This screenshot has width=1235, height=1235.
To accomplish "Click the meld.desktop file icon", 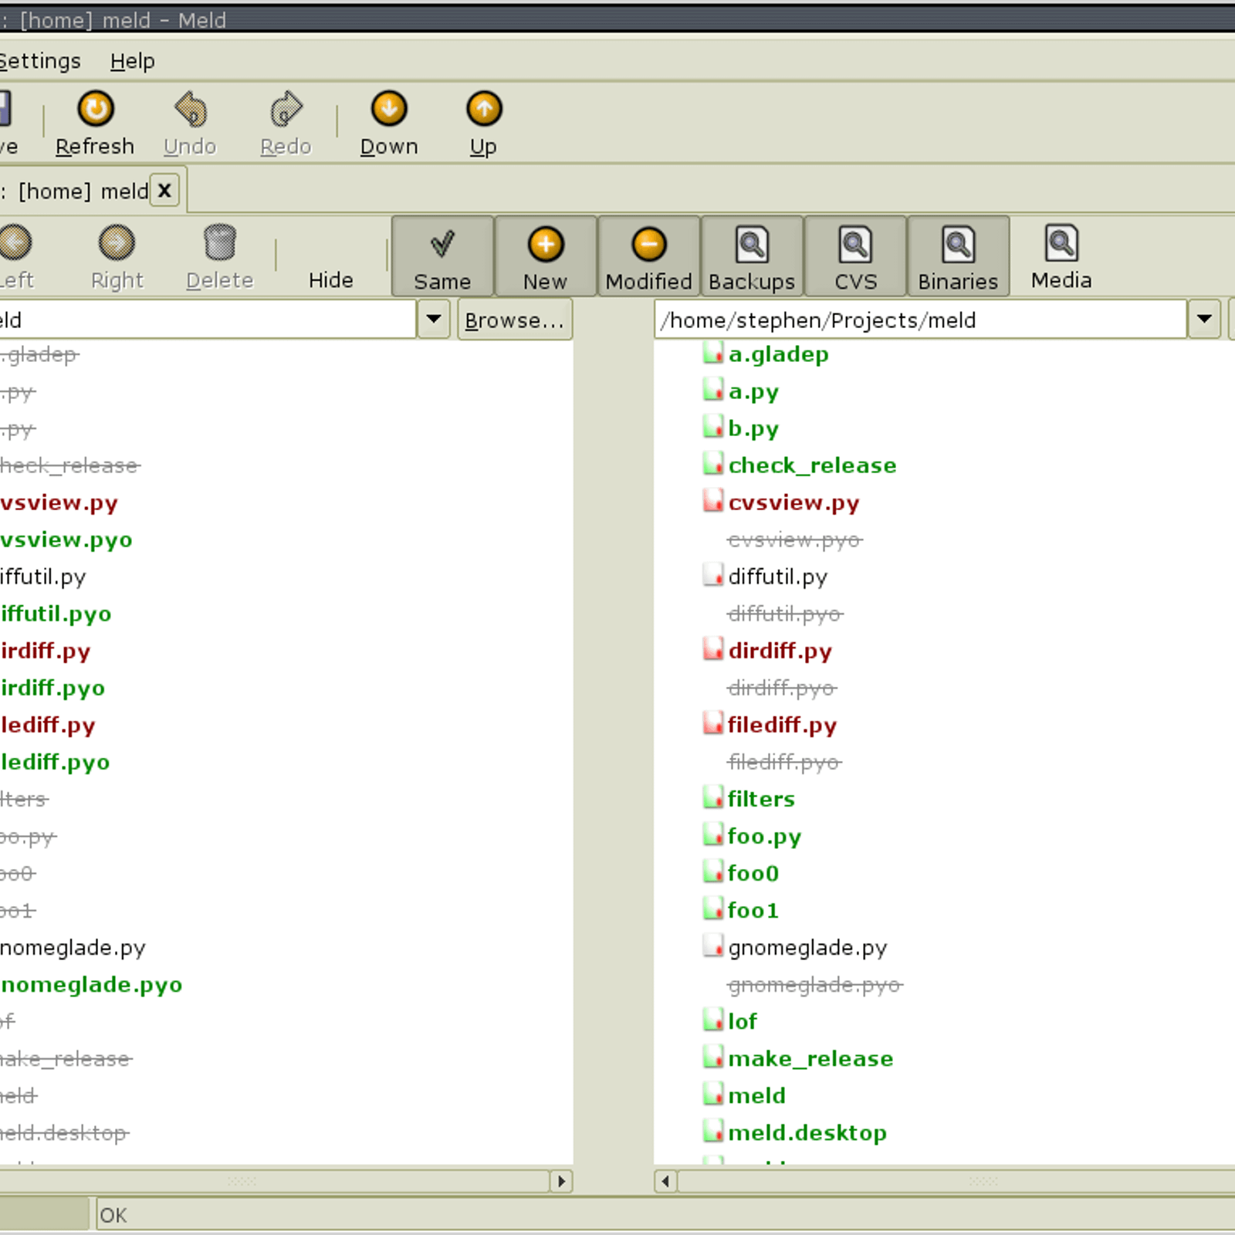I will click(x=713, y=1131).
